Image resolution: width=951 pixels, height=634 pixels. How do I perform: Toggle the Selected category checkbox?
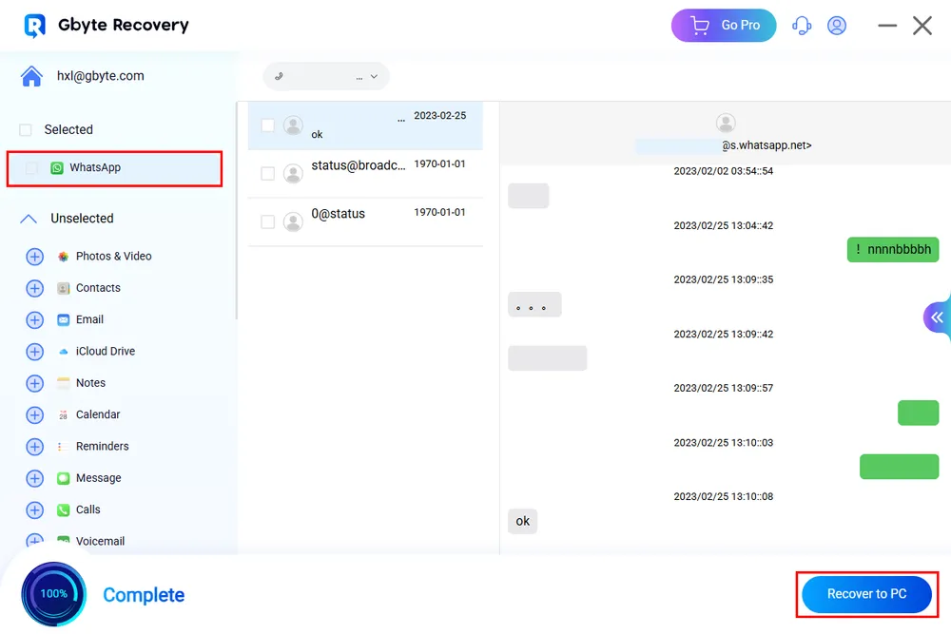(x=26, y=129)
